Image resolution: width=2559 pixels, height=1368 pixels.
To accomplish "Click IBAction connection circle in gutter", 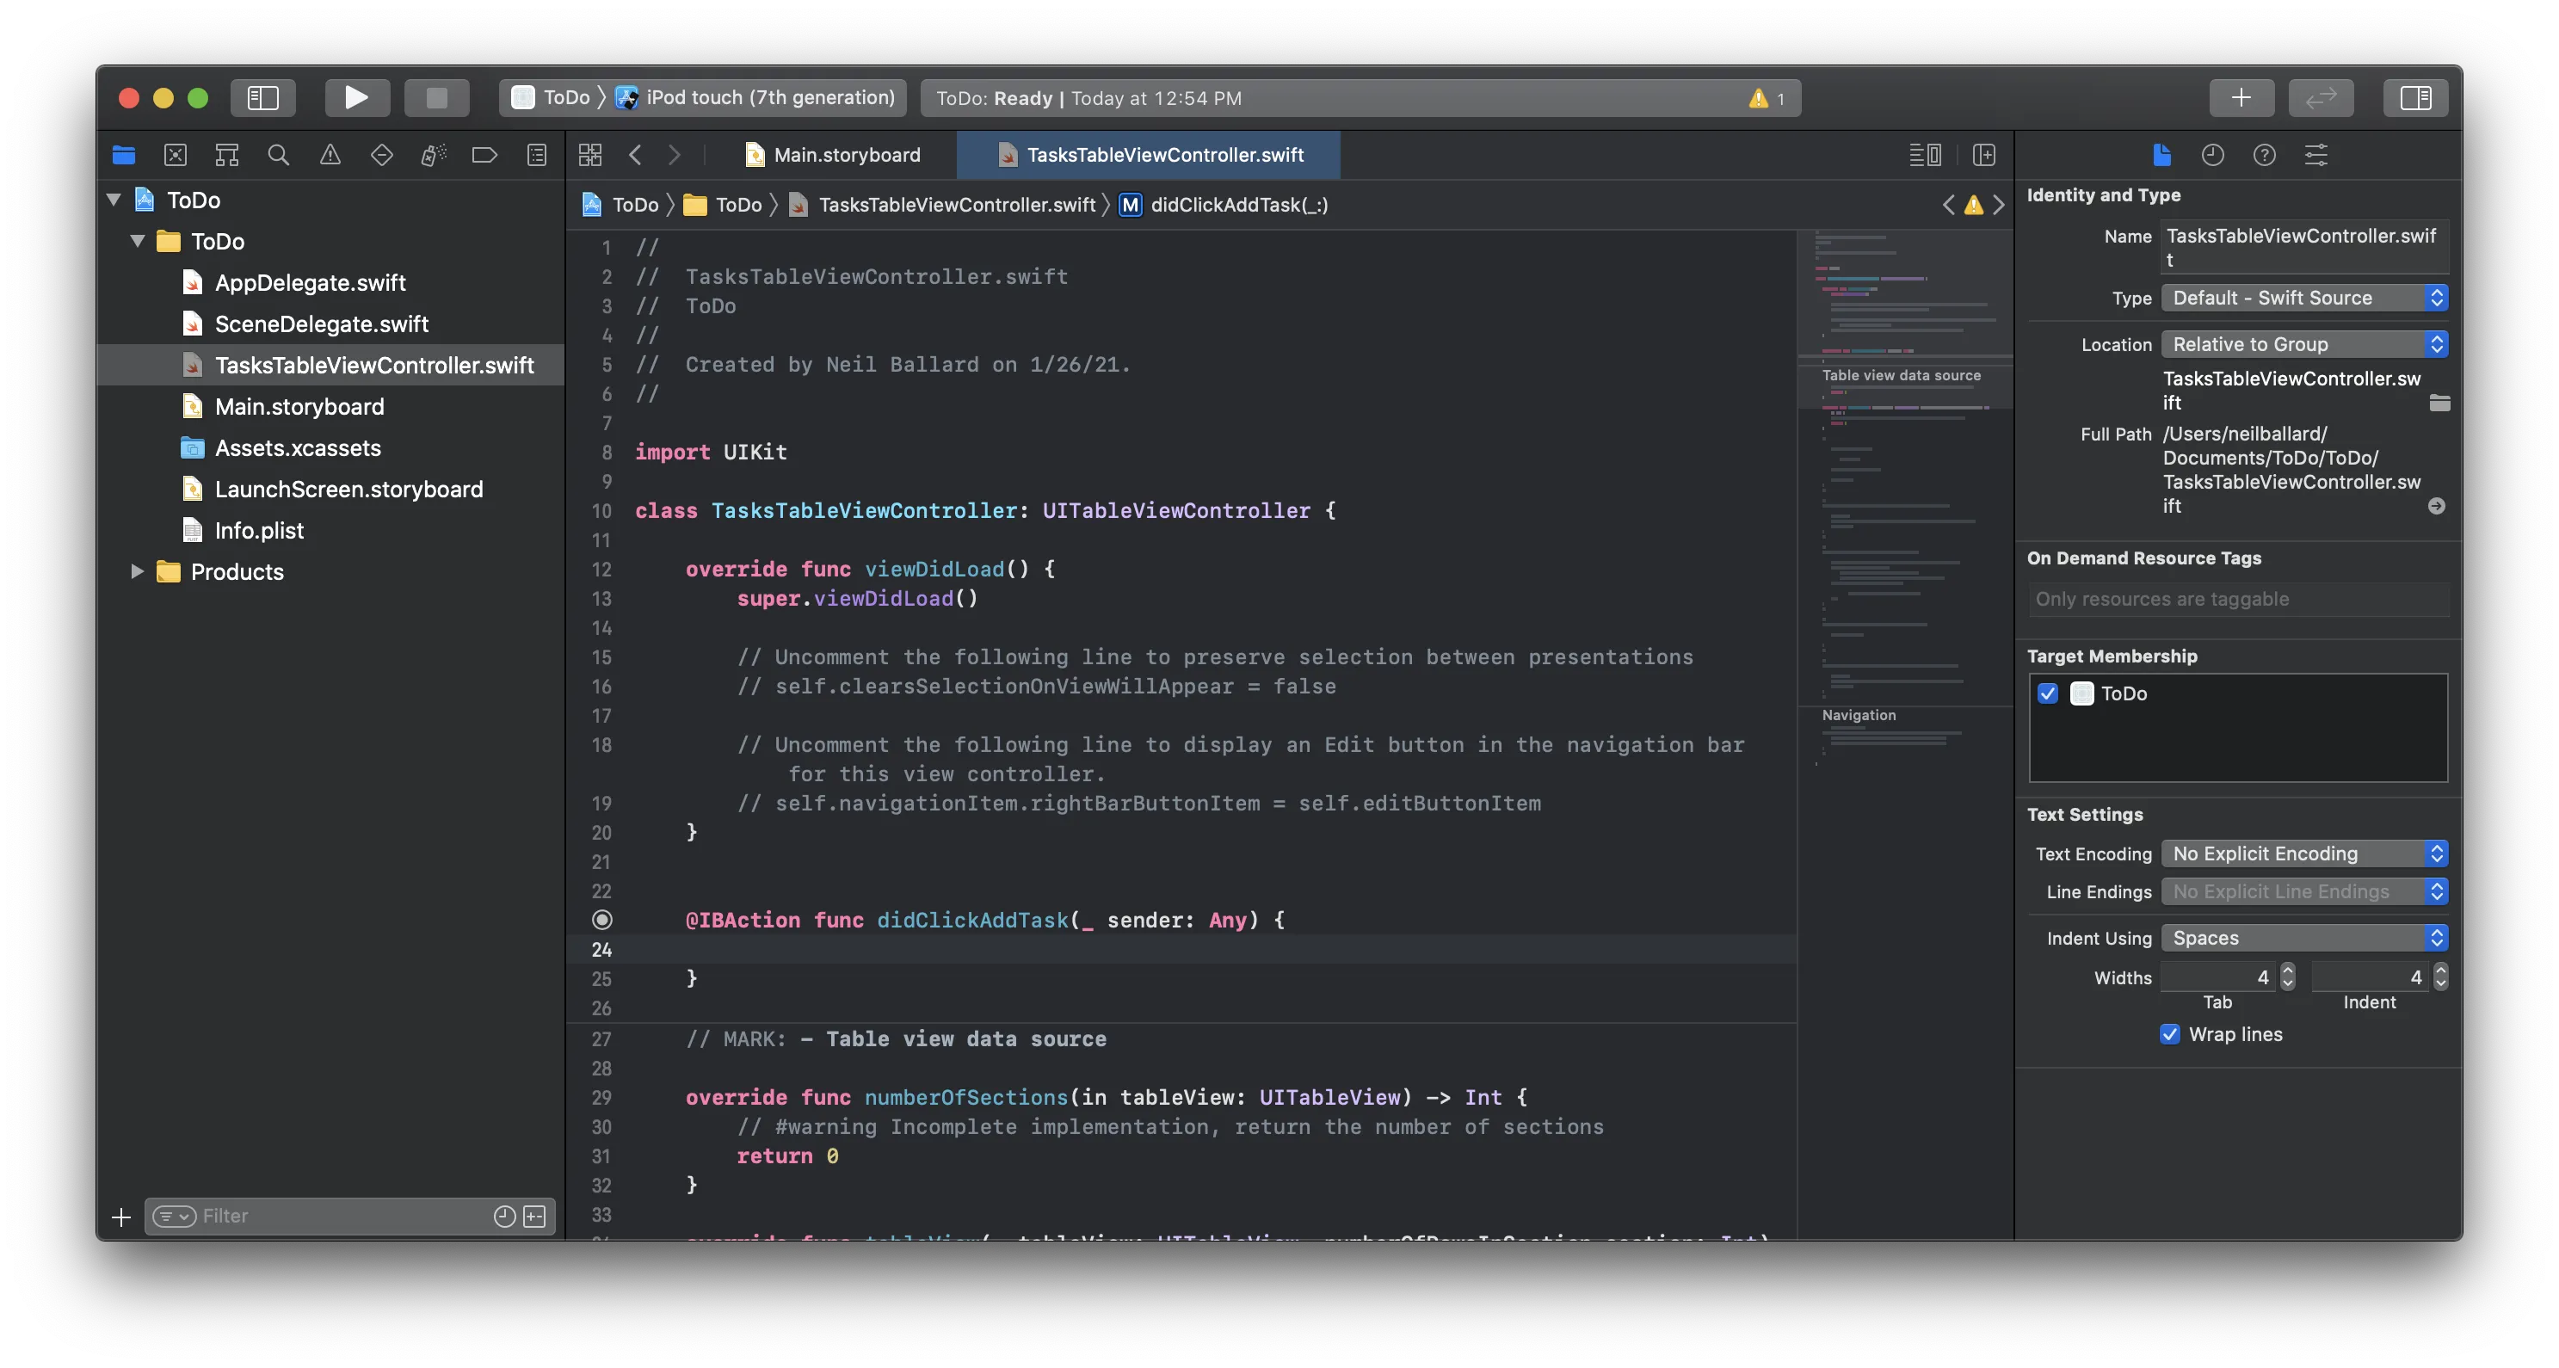I will (x=602, y=920).
